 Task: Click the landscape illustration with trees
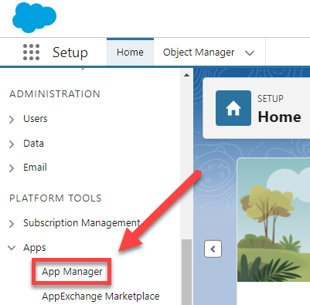click(274, 220)
